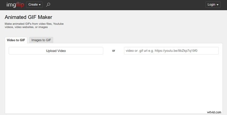227x115 pixels.
Task: Click the empty white panel below Upload Video
Action: coord(113,85)
